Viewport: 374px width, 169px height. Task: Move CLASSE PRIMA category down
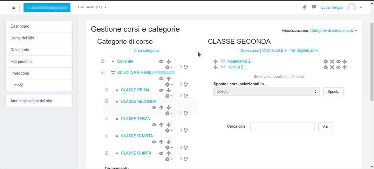click(169, 90)
